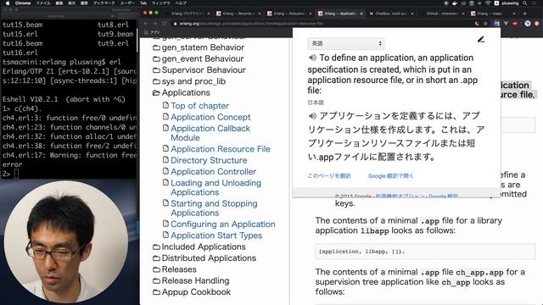
Task: Open Application Callback Module link
Action: click(210, 133)
